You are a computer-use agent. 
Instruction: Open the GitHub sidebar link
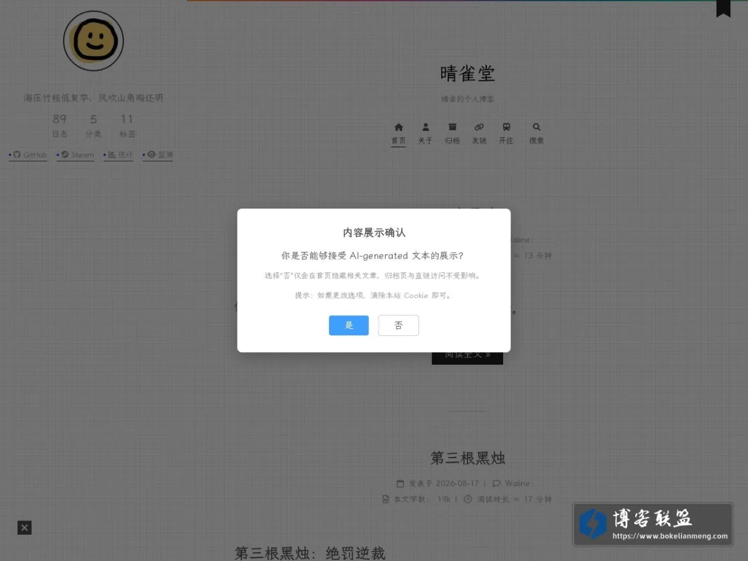click(28, 155)
